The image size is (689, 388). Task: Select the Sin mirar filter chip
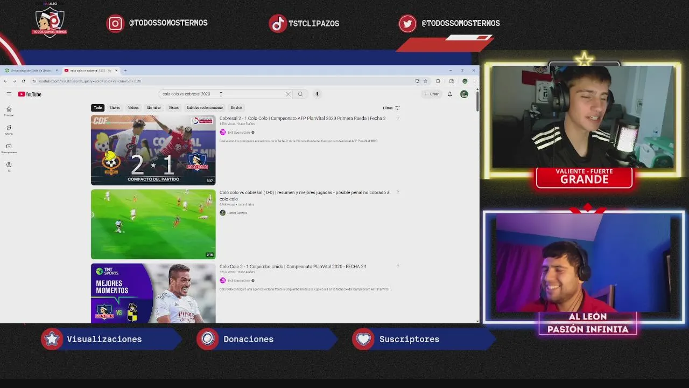(153, 108)
